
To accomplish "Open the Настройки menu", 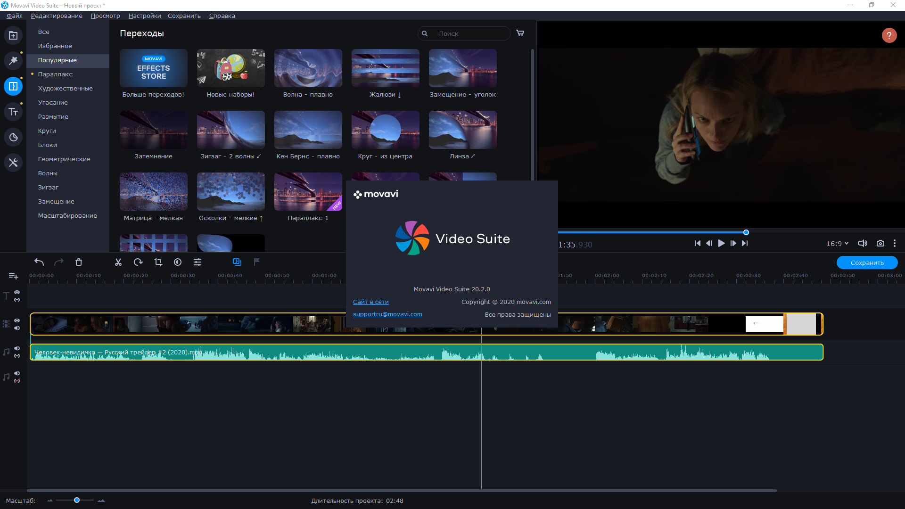I will tap(145, 16).
